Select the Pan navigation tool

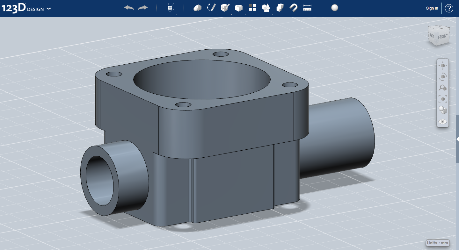[x=443, y=65]
